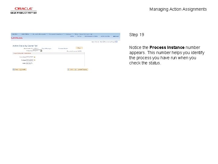Open the Language dropdown
Screen dimensions: 218x164
38,51
